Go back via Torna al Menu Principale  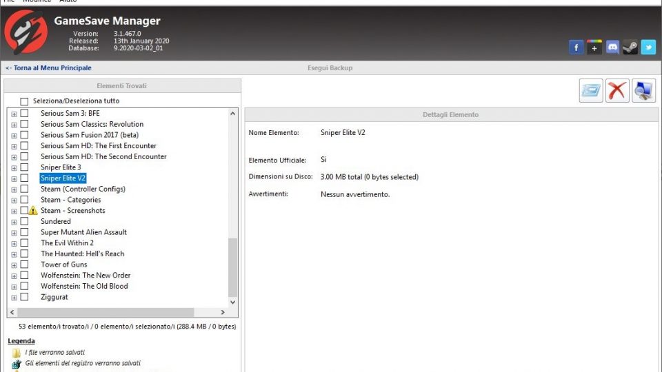click(x=48, y=68)
